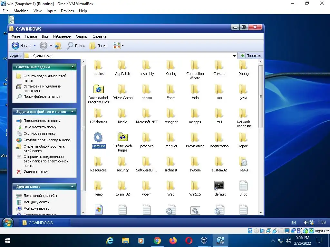Image resolution: width=330 pixels, height=247 pixels.
Task: Collapse the Другие места panel
Action: [x=73, y=187]
